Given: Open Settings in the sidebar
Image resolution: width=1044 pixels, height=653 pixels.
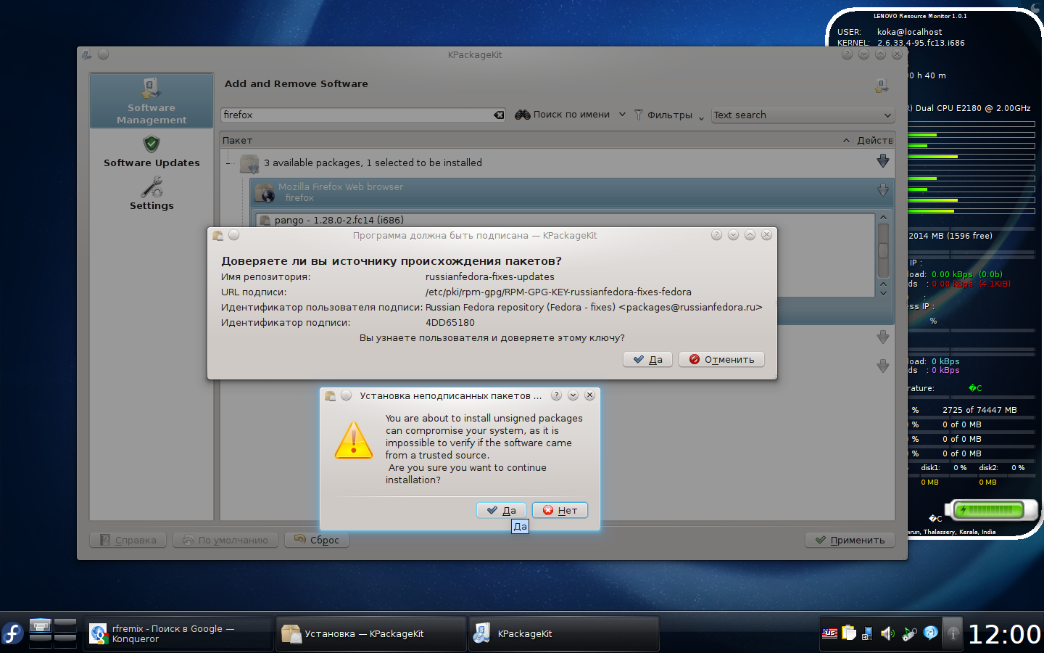Looking at the screenshot, I should (x=152, y=194).
